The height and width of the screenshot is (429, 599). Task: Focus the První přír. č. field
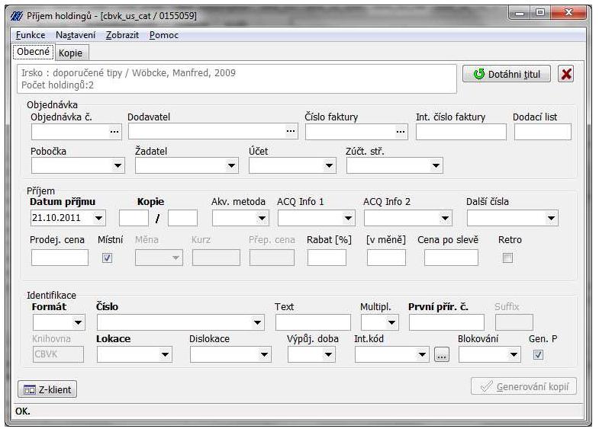click(446, 323)
